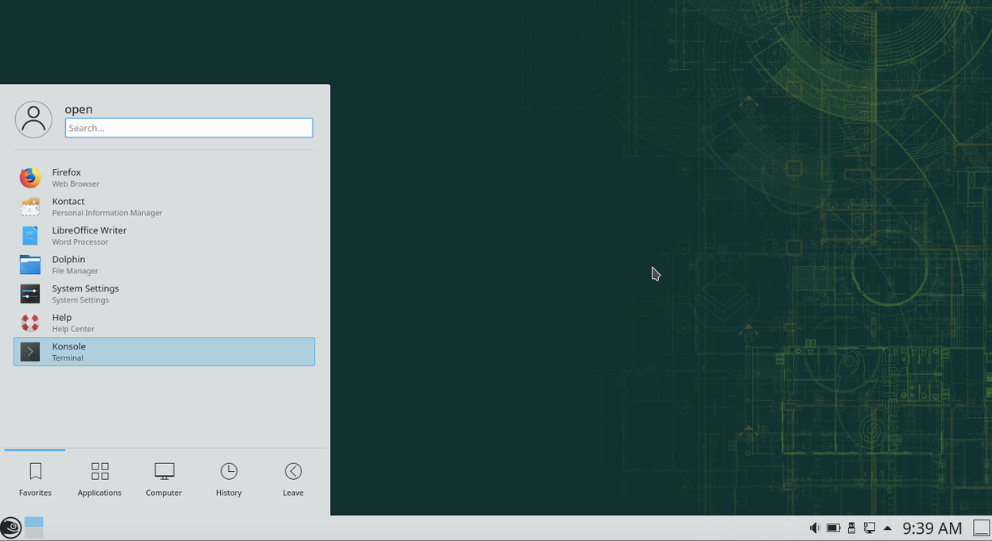Viewport: 992px width, 541px height.
Task: Expand hidden system tray icons arrow
Action: point(888,528)
